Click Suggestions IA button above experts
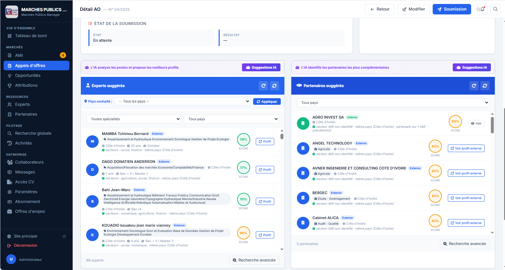505x270 pixels. [x=261, y=67]
